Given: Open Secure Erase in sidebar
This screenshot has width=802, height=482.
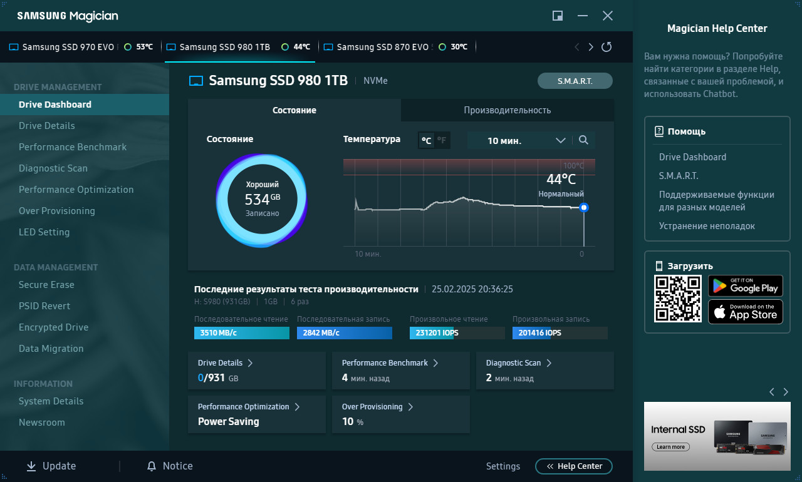Looking at the screenshot, I should (85, 285).
